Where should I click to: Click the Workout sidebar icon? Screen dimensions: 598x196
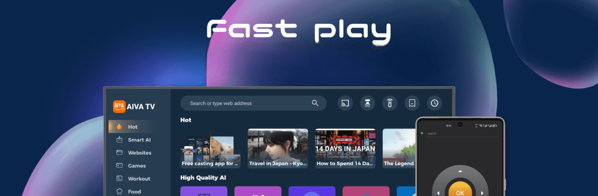click(119, 179)
